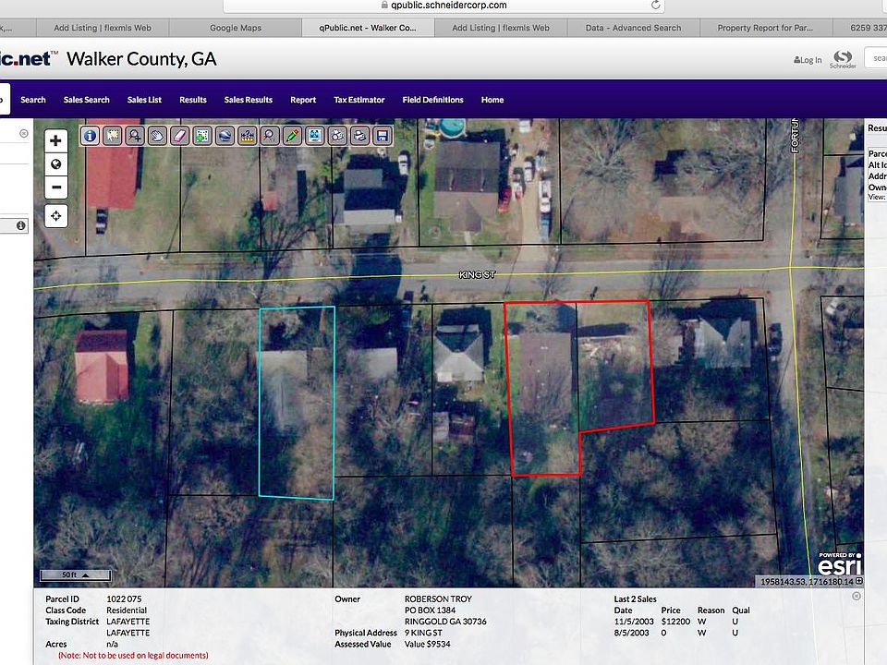Go to the Results menu item

click(x=193, y=100)
